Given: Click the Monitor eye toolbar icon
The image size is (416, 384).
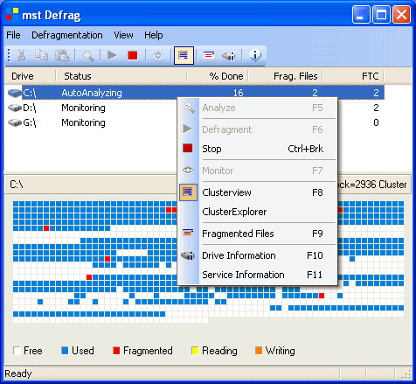Looking at the screenshot, I should [158, 55].
